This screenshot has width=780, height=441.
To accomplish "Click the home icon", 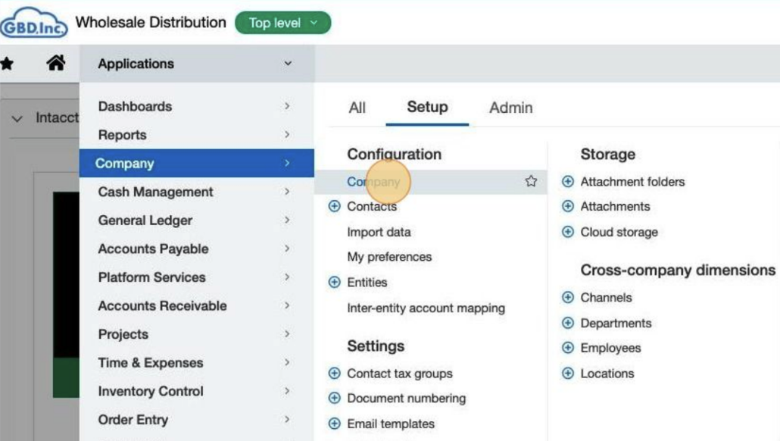I will click(x=55, y=64).
